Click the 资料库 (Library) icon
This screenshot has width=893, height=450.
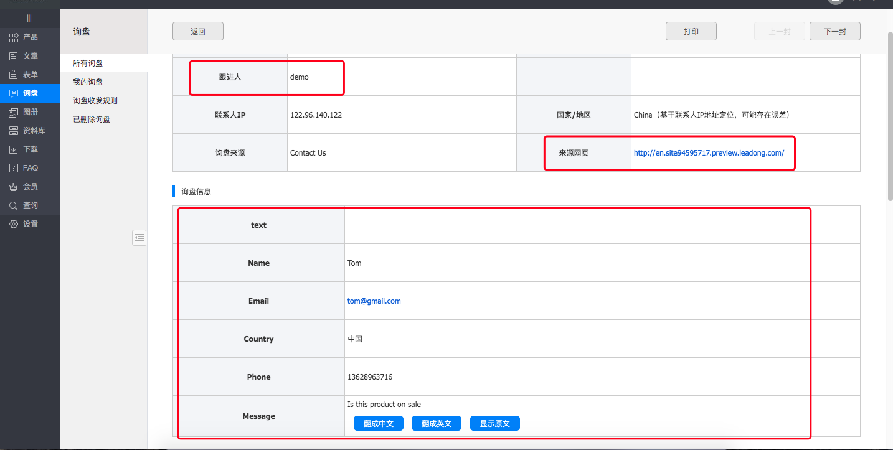14,131
